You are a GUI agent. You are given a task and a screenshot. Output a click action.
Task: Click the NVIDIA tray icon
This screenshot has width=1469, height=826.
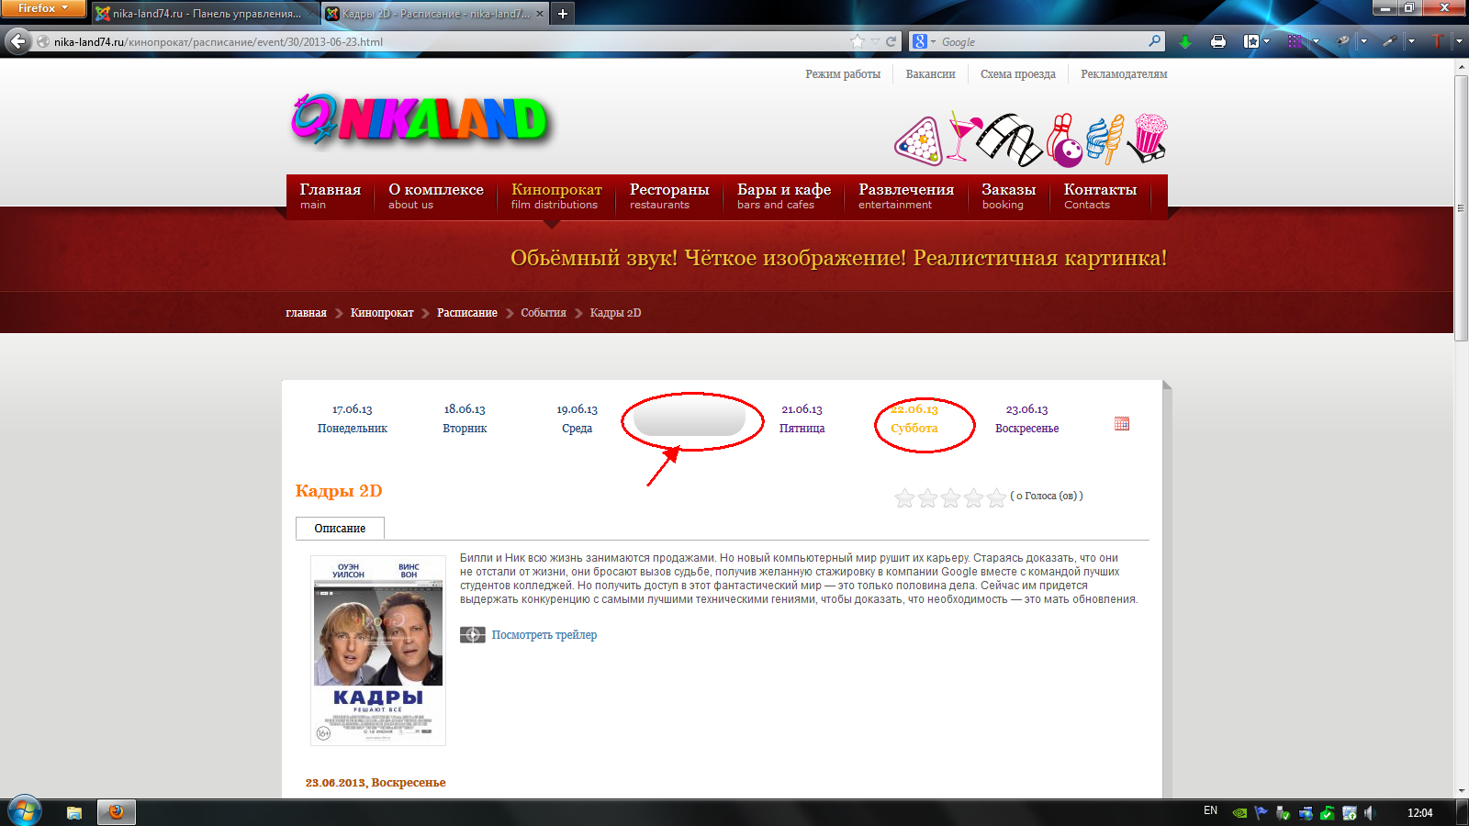pyautogui.click(x=1239, y=812)
